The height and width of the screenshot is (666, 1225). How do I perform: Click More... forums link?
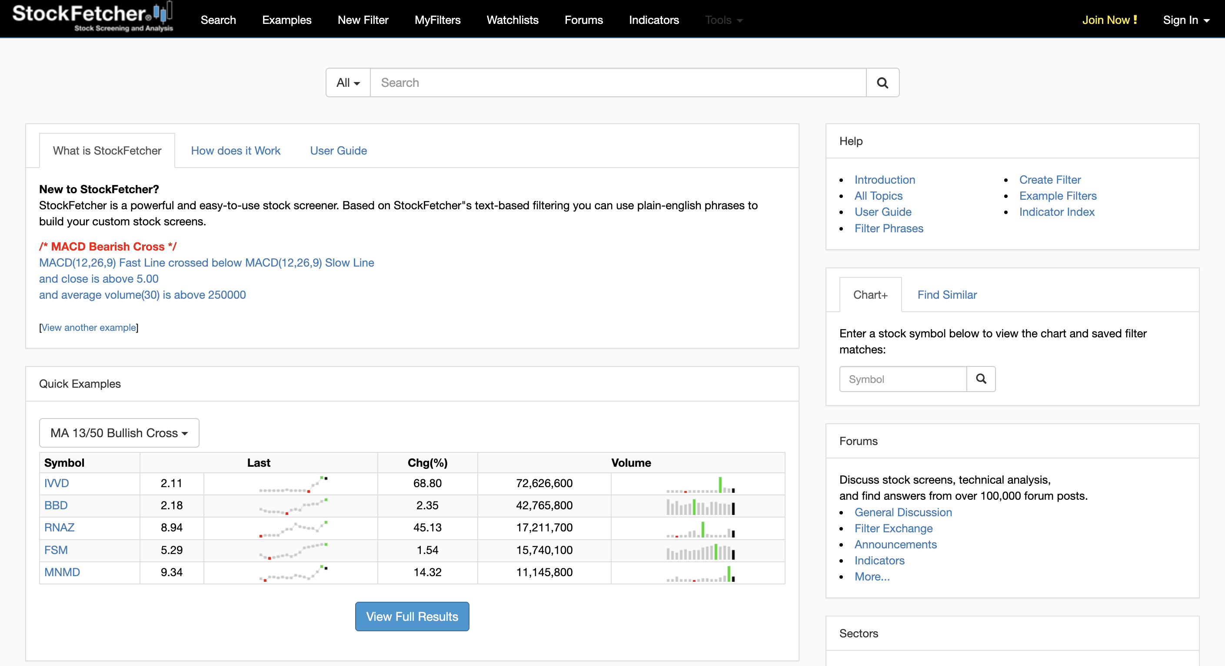coord(872,577)
